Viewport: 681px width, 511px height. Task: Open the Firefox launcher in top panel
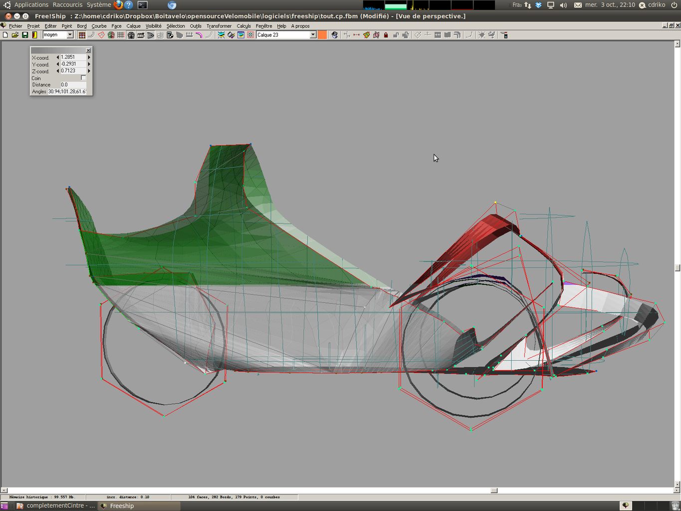coord(118,5)
